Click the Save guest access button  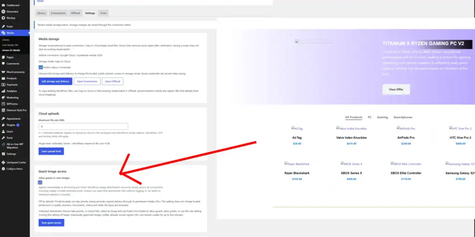51,223
